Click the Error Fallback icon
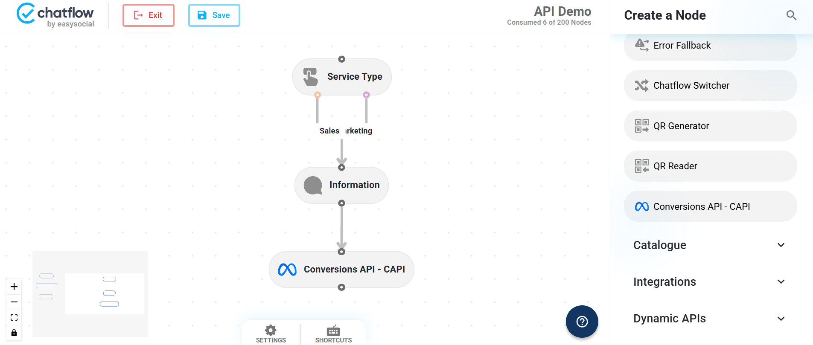The image size is (813, 345). pyautogui.click(x=642, y=45)
